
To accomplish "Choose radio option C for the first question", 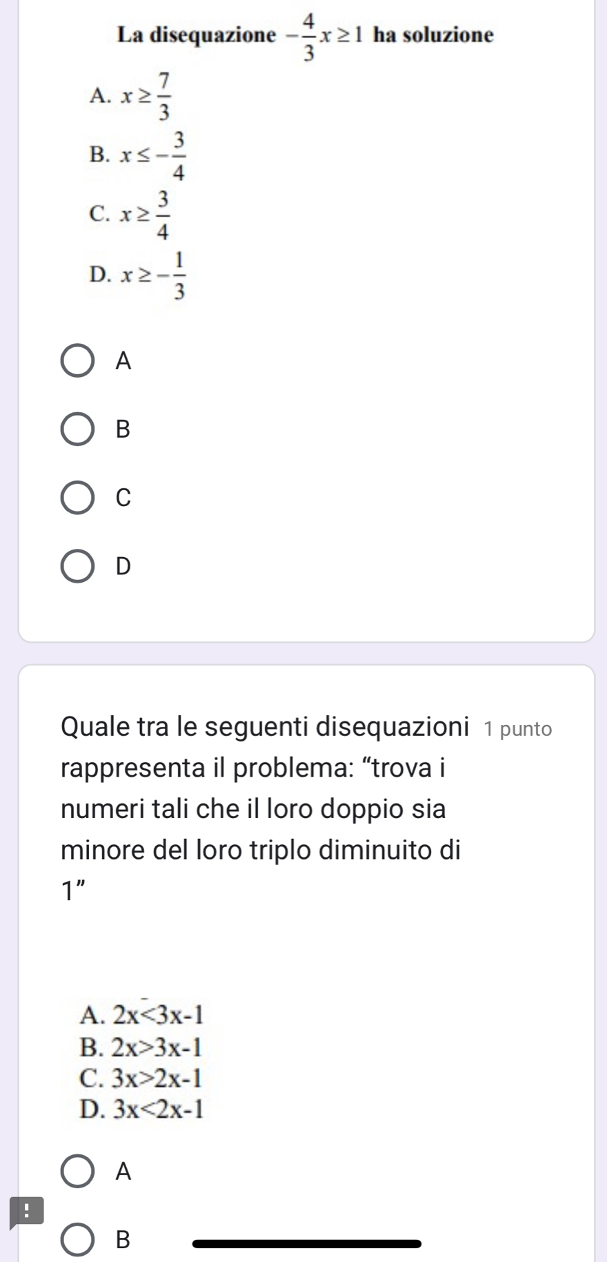I will (78, 498).
